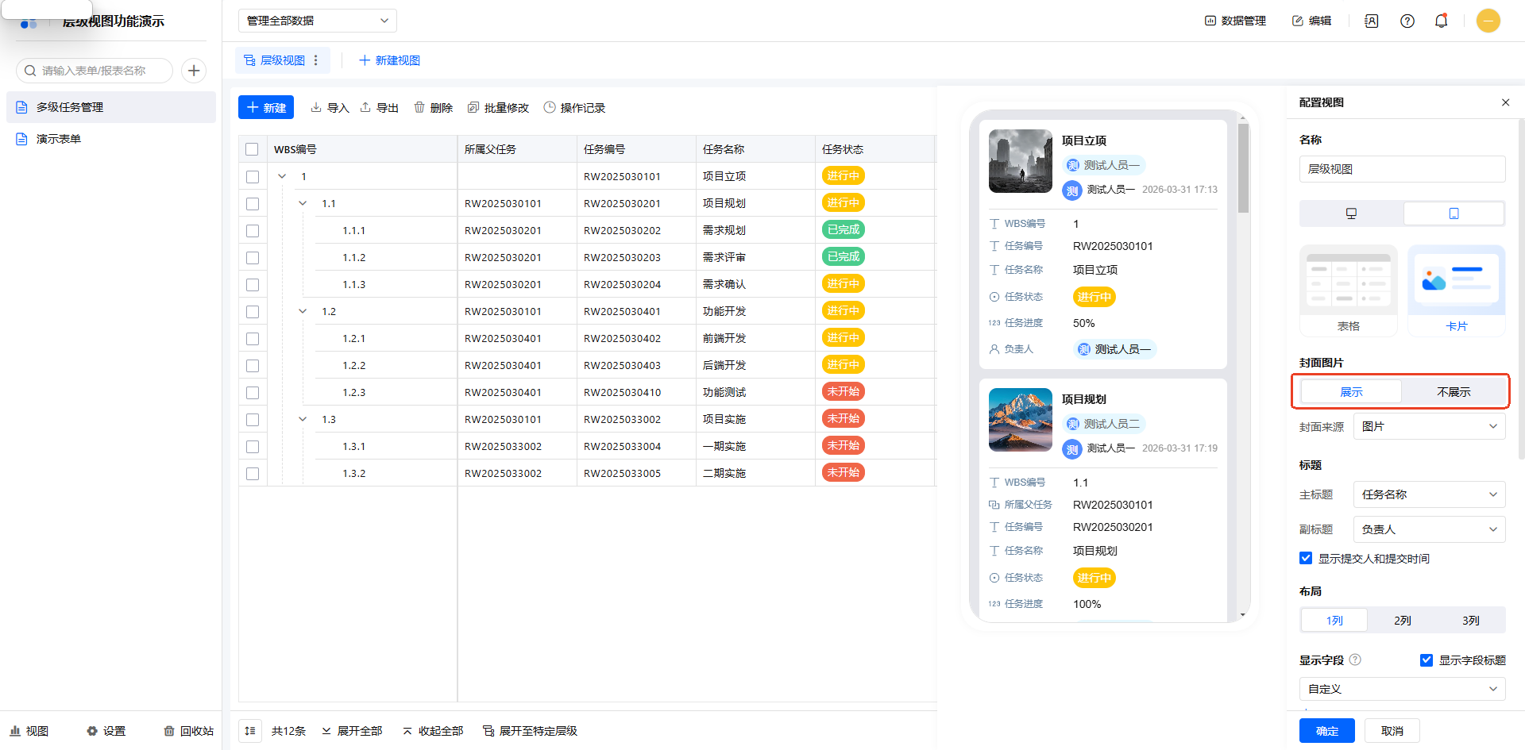Click the 项目规划 card mountain thumbnail
This screenshot has width=1525, height=750.
click(1020, 420)
